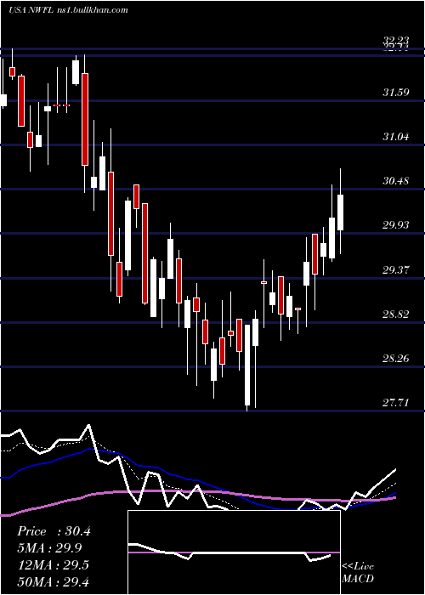Click the last white candlestick on the right
This screenshot has height=595, width=425.
[x=340, y=212]
